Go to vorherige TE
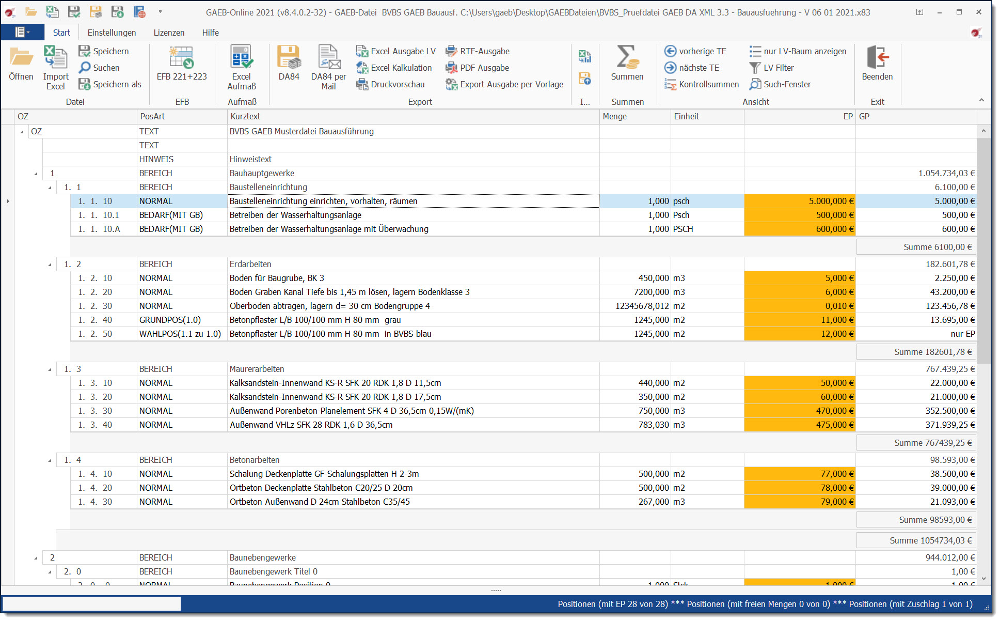 pyautogui.click(x=695, y=51)
